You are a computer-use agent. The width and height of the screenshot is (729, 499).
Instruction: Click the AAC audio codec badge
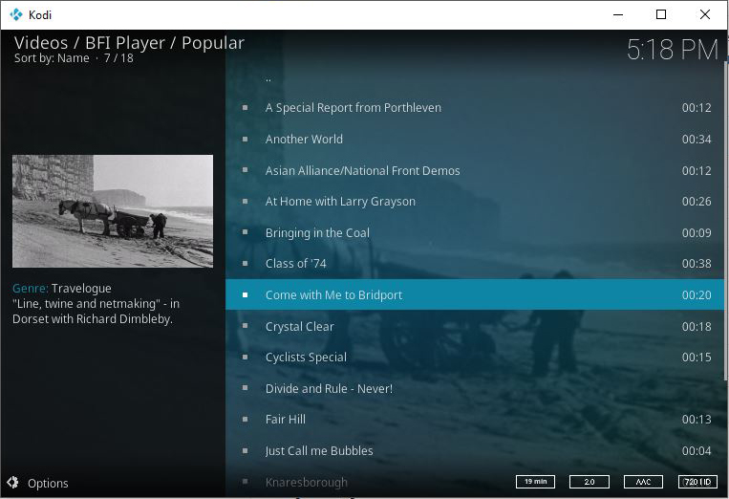coord(643,482)
